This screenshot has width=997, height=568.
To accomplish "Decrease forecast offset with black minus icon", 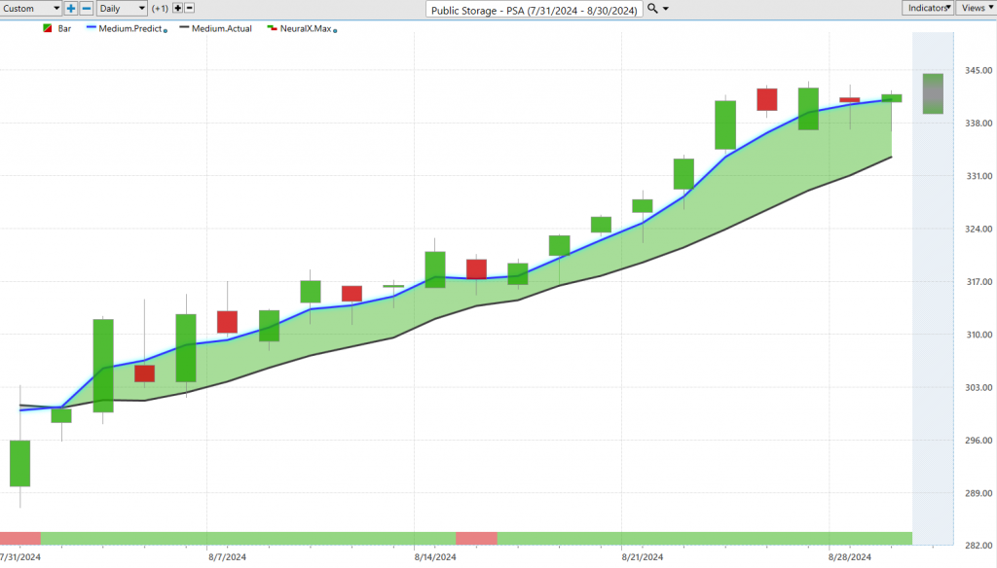I will click(x=190, y=8).
